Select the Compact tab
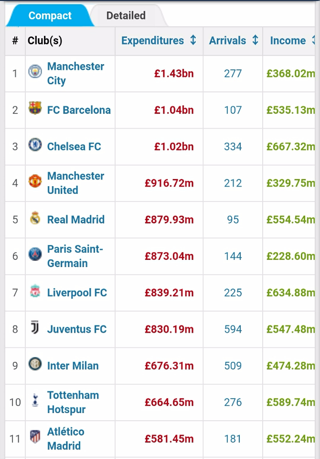Image resolution: width=320 pixels, height=459 pixels. [x=50, y=16]
